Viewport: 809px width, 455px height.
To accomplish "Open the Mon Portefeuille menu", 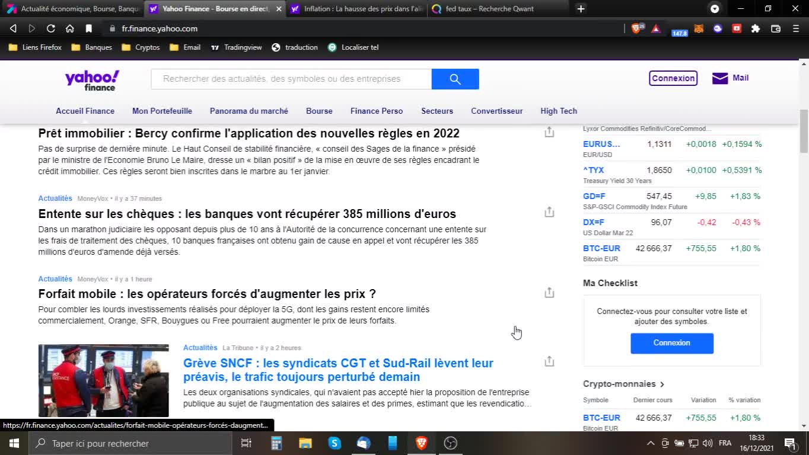I will (x=162, y=111).
